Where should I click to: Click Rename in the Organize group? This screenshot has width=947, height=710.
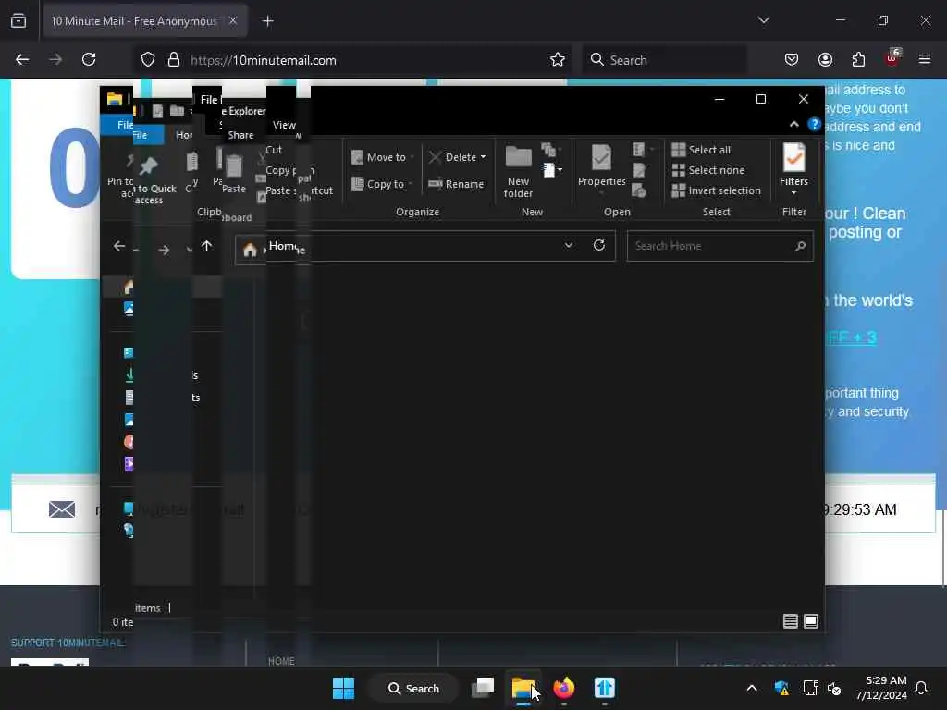(x=456, y=184)
